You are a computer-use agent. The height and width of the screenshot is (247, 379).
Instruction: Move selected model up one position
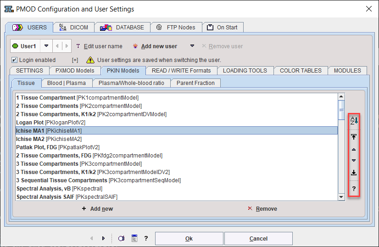point(354,150)
